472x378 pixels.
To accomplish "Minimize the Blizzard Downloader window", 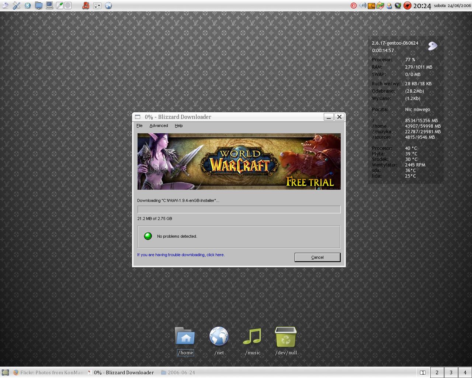I will click(329, 117).
